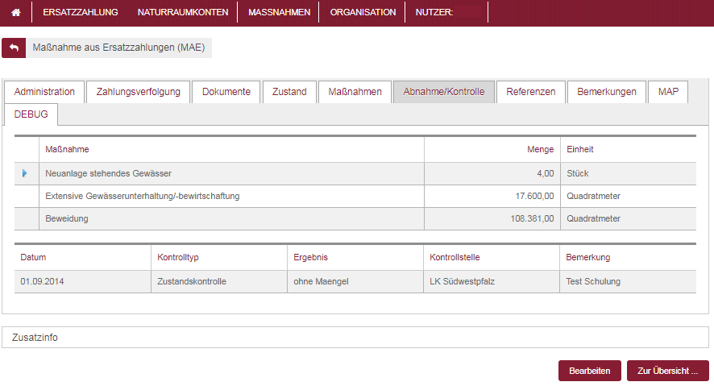Click the Bearbeiten button
This screenshot has height=386, width=714.
pos(590,371)
